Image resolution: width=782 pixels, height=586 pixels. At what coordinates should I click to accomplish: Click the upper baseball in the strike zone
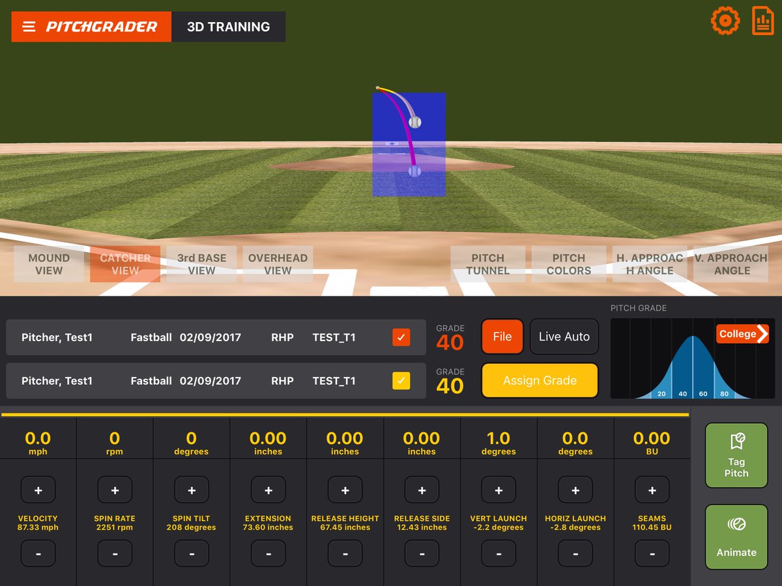pos(414,122)
